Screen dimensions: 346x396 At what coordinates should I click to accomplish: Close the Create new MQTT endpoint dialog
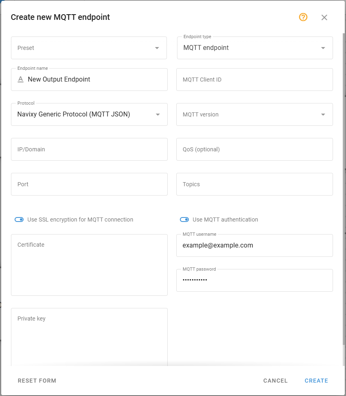[x=324, y=17]
